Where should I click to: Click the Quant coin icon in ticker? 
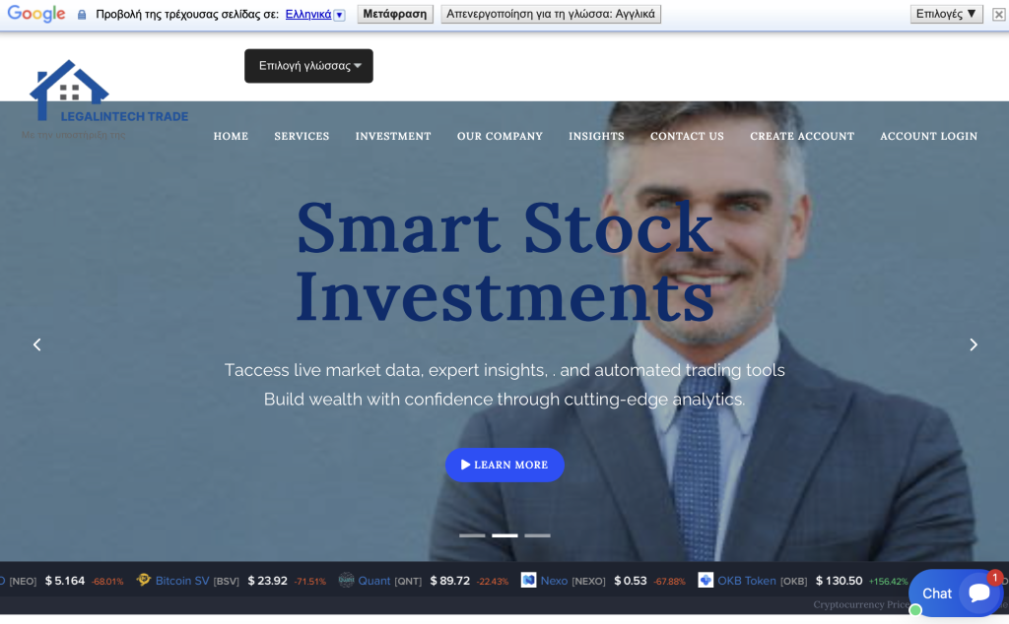[x=346, y=581]
